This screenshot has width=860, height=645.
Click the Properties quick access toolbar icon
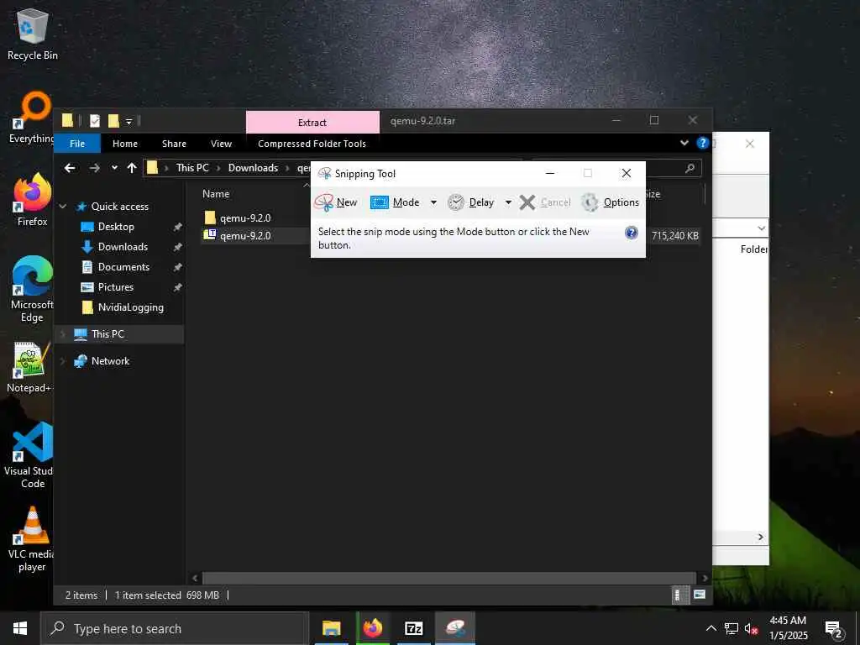point(95,121)
